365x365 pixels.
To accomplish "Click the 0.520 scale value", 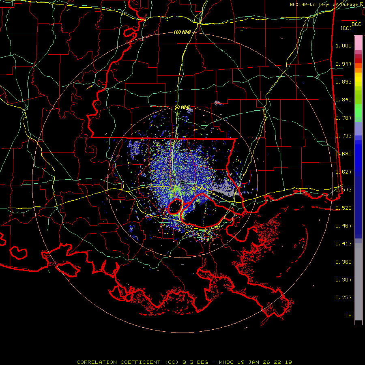I will (344, 208).
